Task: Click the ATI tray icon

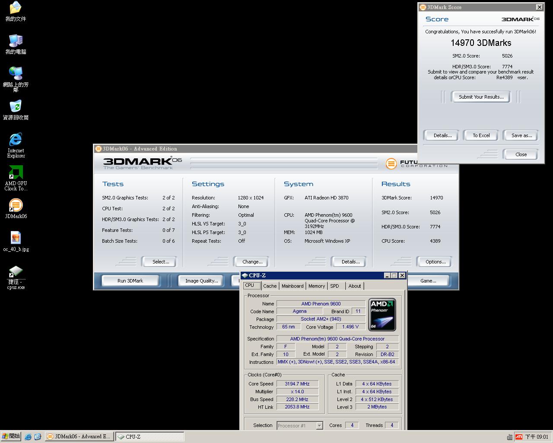Action: pyautogui.click(x=519, y=437)
